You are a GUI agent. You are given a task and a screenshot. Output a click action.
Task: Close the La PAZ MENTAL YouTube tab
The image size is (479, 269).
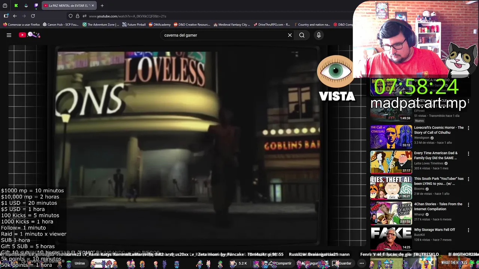point(93,6)
